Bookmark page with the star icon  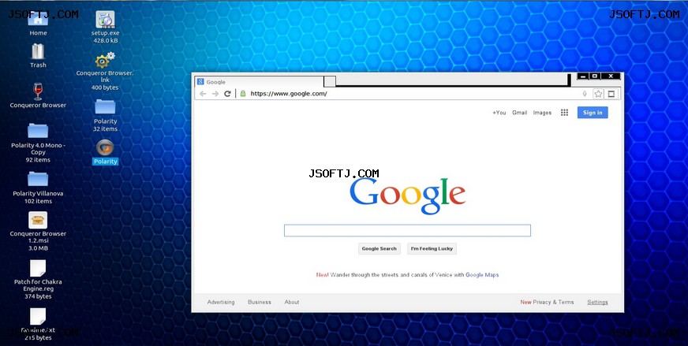[x=598, y=94]
